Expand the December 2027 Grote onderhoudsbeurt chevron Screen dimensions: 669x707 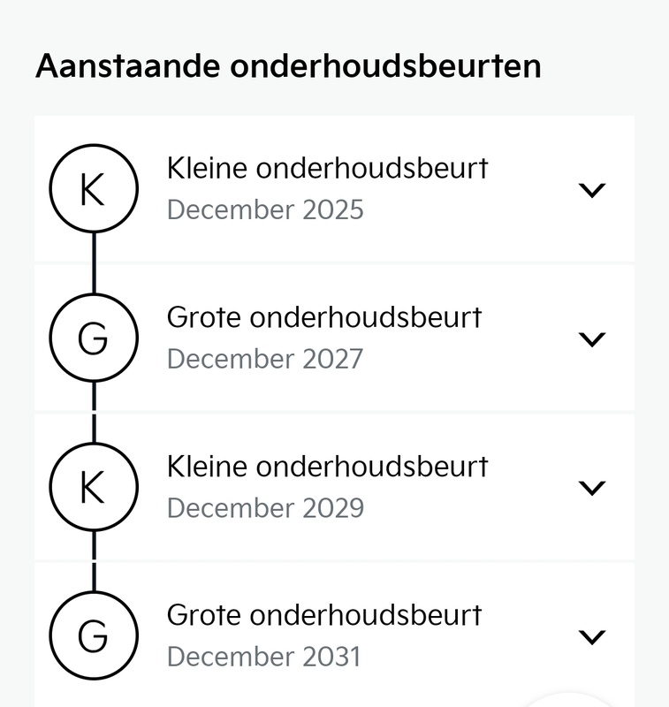click(x=591, y=338)
